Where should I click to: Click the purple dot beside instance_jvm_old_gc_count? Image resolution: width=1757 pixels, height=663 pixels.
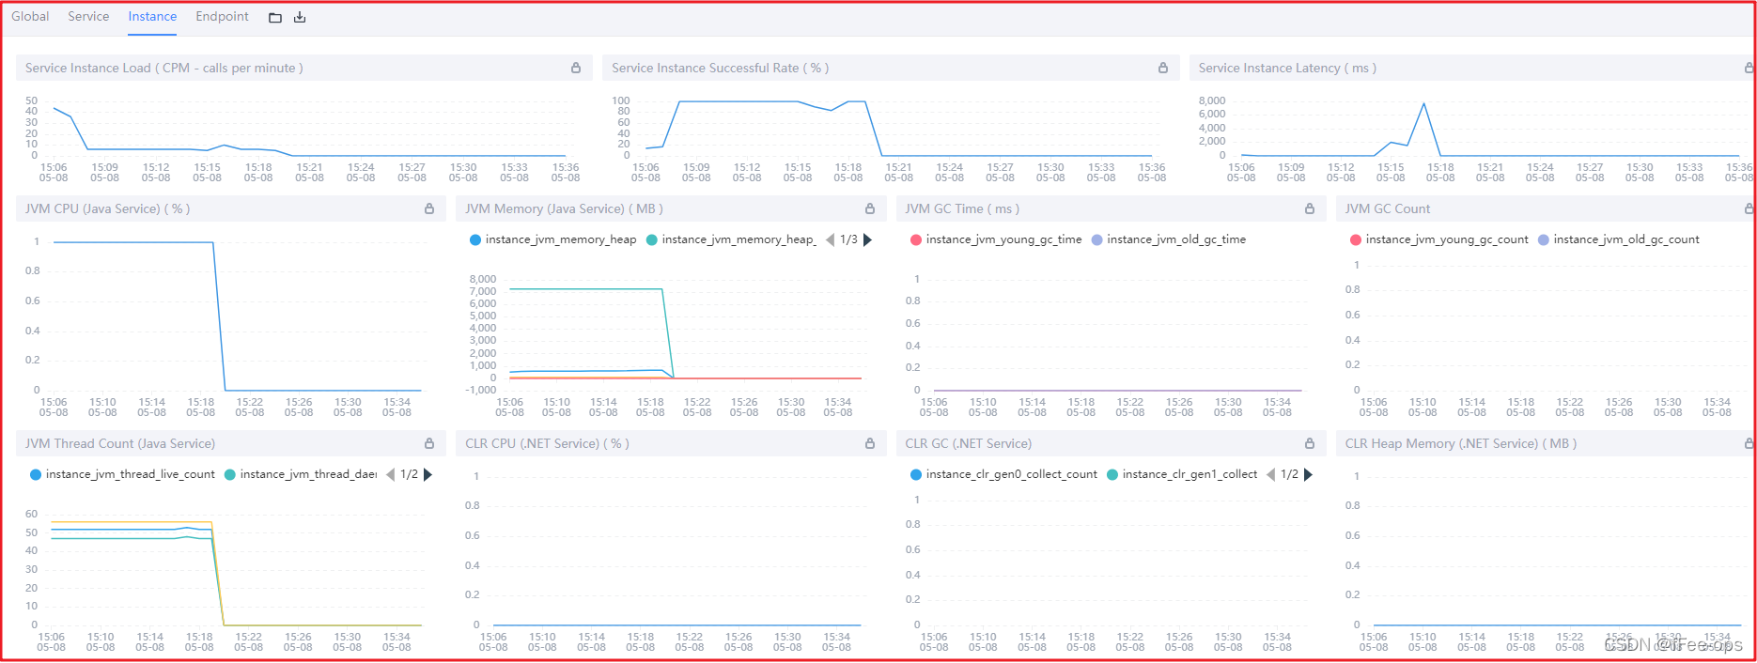click(1544, 239)
